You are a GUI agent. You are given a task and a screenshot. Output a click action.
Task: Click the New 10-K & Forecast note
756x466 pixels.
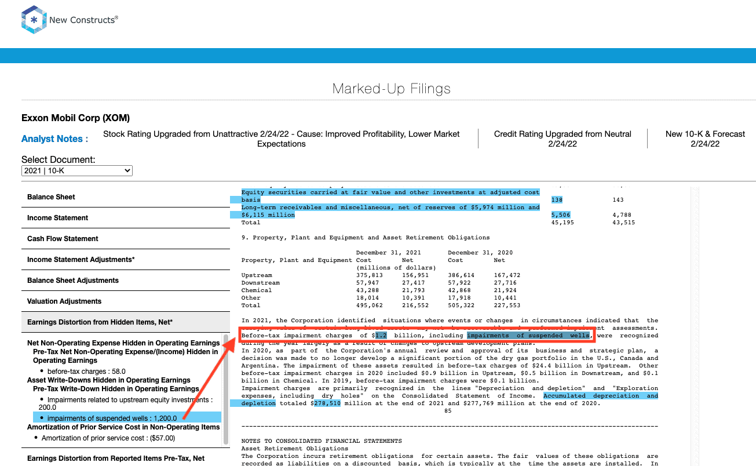705,139
